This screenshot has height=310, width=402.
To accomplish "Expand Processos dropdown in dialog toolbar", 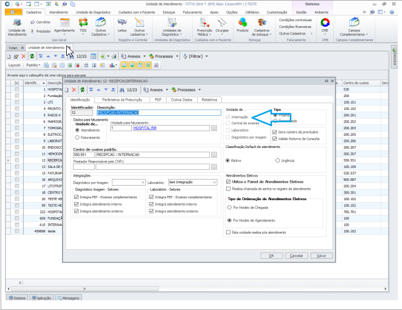I will [199, 90].
